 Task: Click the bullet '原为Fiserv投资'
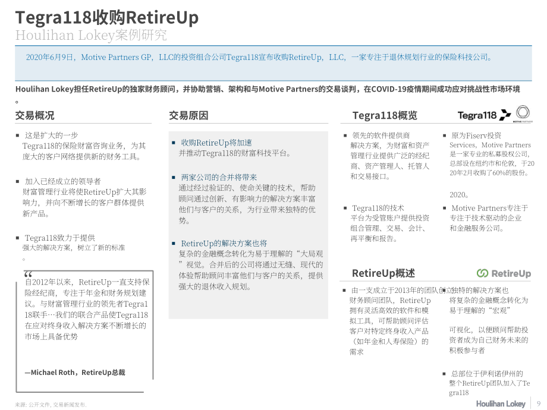[x=476, y=135]
